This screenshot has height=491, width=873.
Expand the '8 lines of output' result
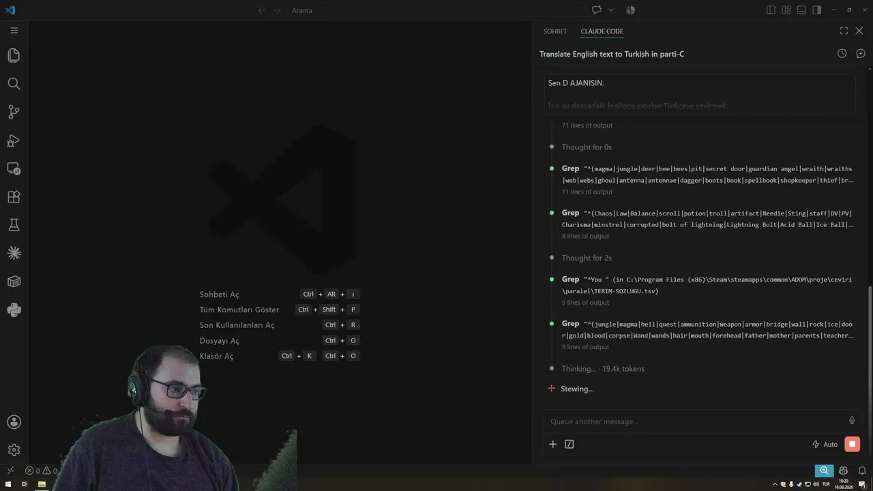(585, 237)
